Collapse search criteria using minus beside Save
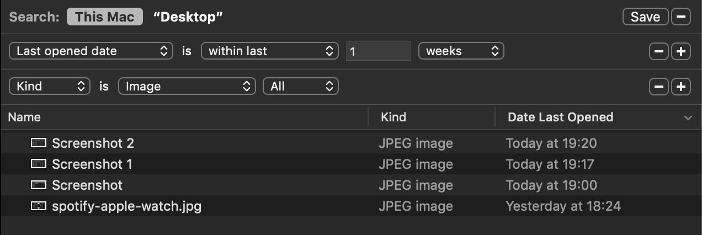The image size is (702, 235). point(681,17)
